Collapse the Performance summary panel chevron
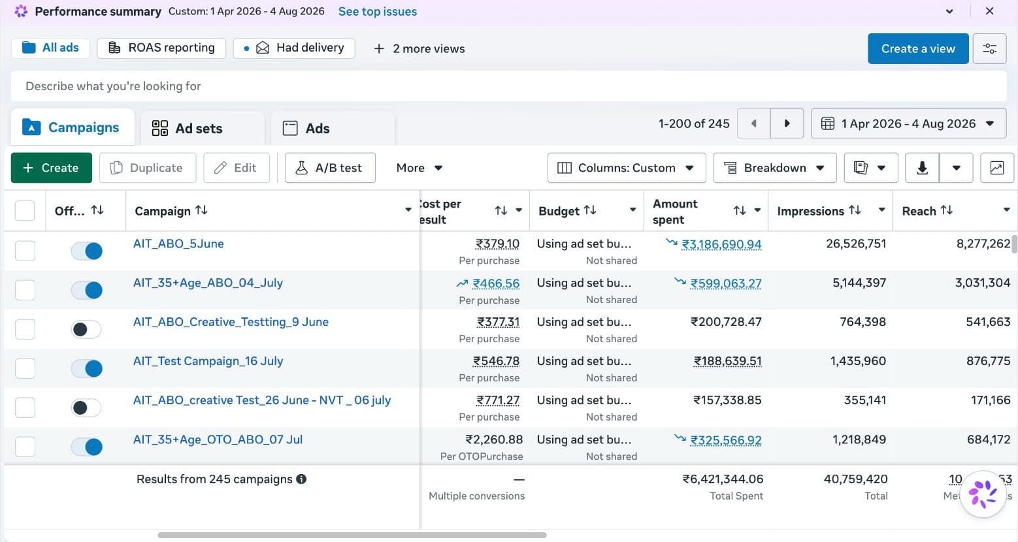 [x=949, y=11]
